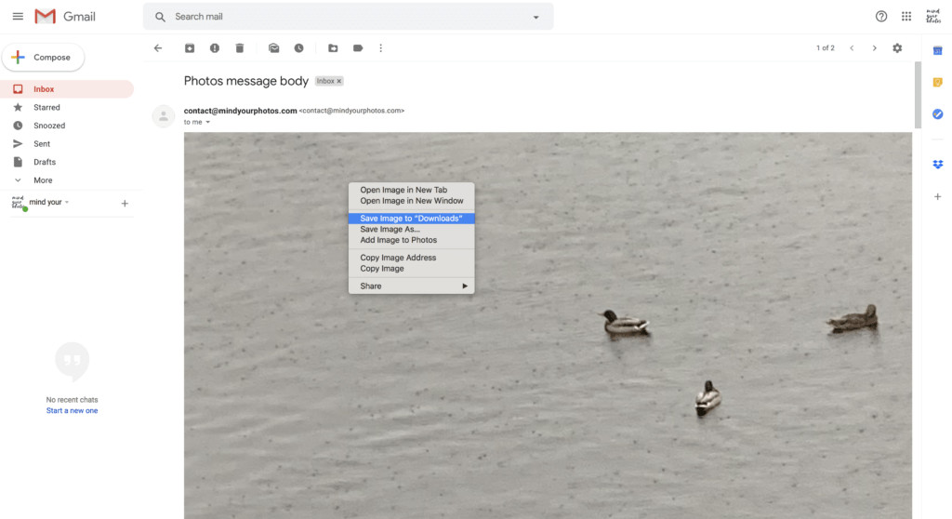Click the sender avatar icon

pos(164,116)
